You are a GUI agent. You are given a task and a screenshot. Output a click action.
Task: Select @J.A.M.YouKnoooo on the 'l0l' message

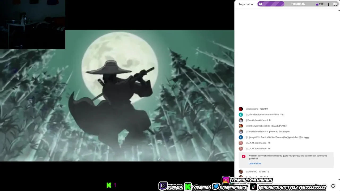pos(256,149)
